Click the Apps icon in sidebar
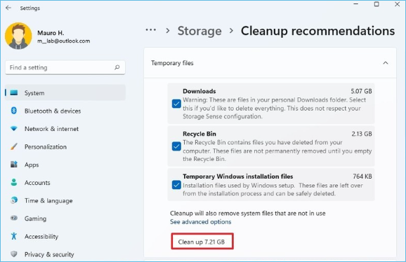 [x=14, y=165]
